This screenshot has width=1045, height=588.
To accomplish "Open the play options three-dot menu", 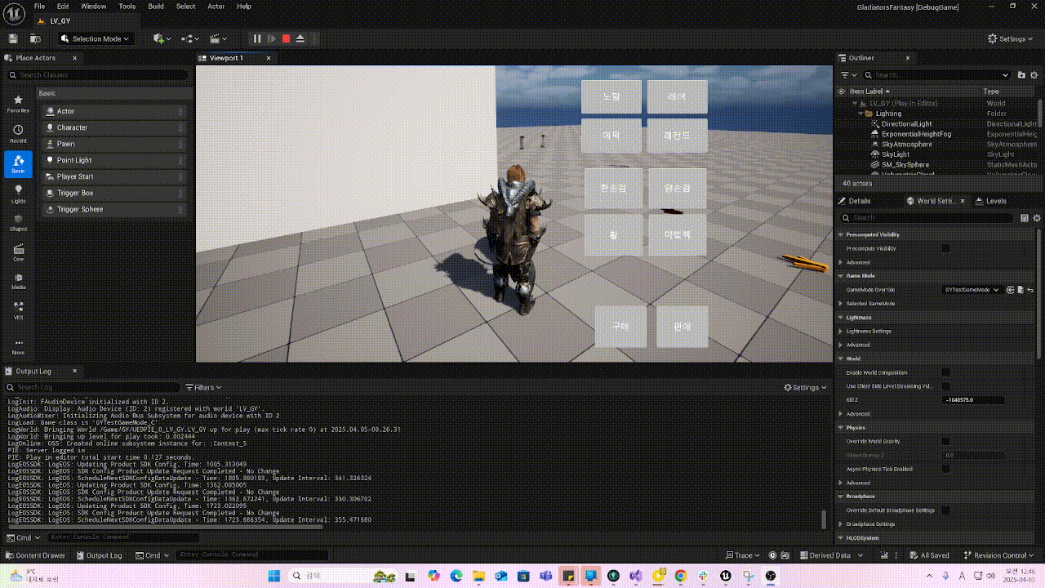I will [315, 38].
